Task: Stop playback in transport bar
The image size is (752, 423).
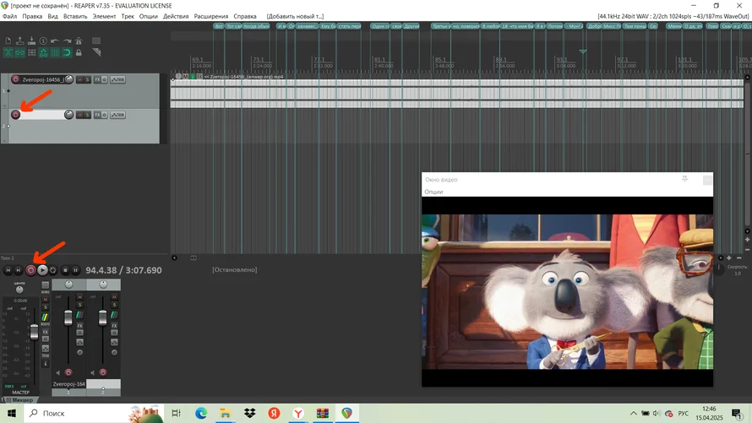Action: pyautogui.click(x=65, y=270)
